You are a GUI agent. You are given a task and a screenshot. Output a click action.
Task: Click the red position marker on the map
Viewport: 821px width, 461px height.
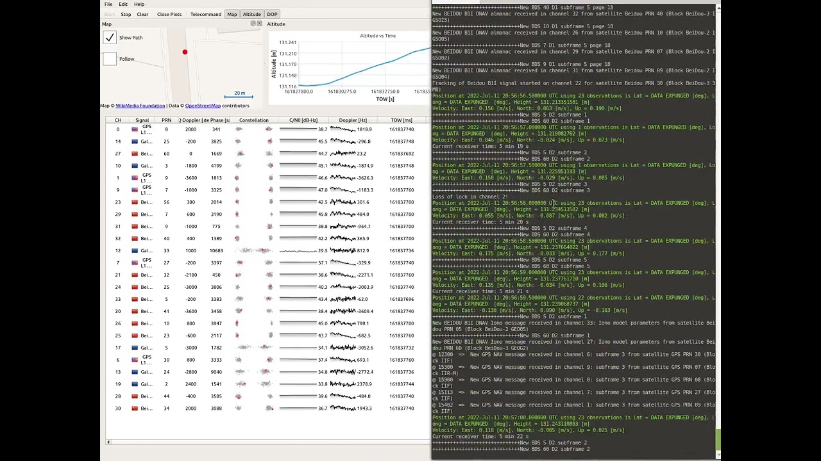(185, 52)
